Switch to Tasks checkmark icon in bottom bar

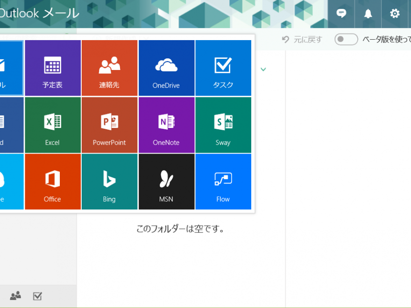pos(37,296)
